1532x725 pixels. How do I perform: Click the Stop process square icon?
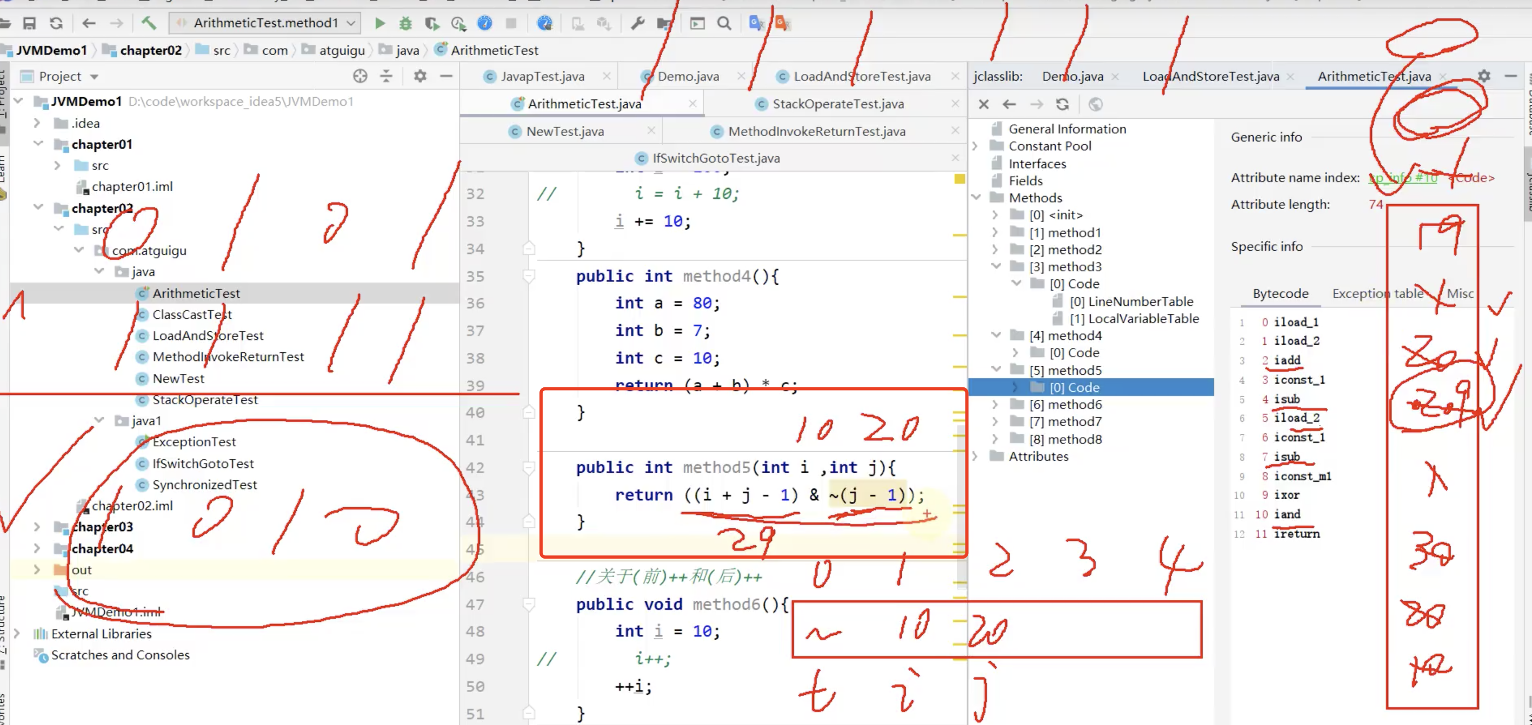[511, 23]
